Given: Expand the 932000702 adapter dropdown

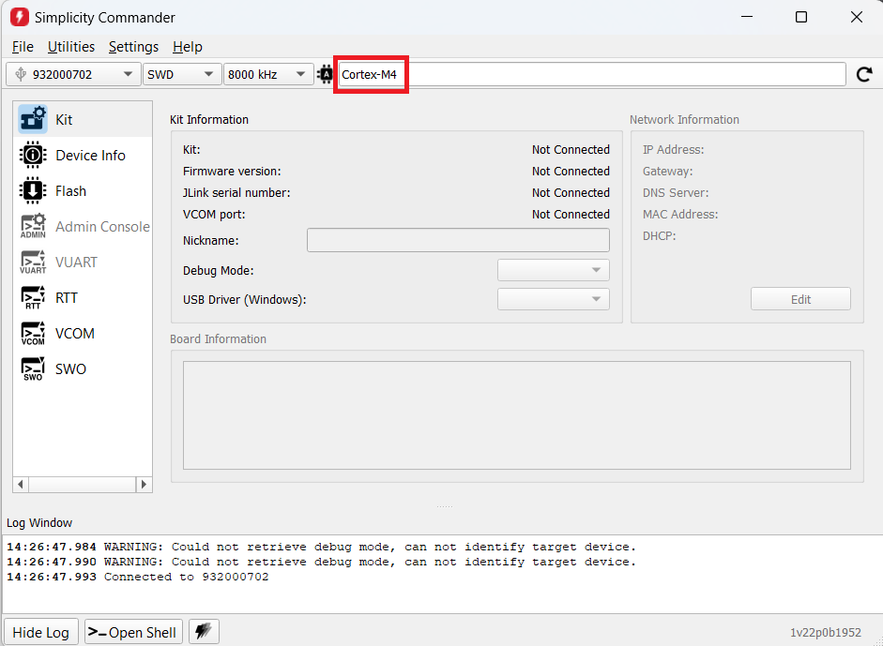Looking at the screenshot, I should [x=73, y=74].
